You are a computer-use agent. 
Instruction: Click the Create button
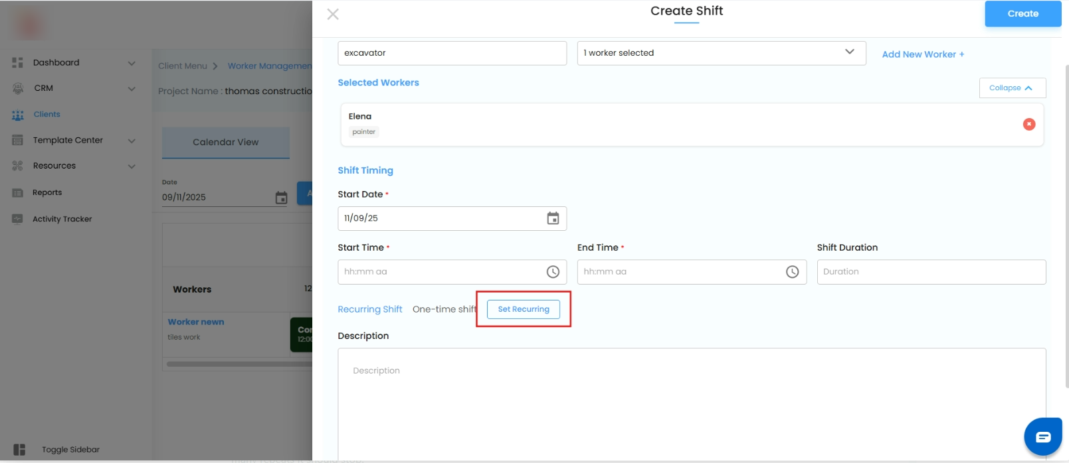pos(1022,14)
